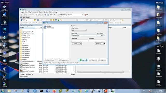
Task: Open the Command Prompt icon in the taskbar
Action: point(41,91)
